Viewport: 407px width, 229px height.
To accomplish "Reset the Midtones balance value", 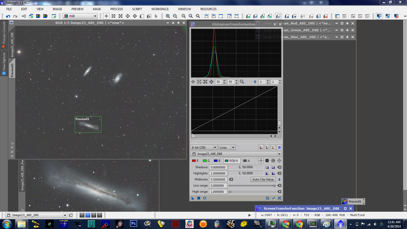I will click(231, 179).
